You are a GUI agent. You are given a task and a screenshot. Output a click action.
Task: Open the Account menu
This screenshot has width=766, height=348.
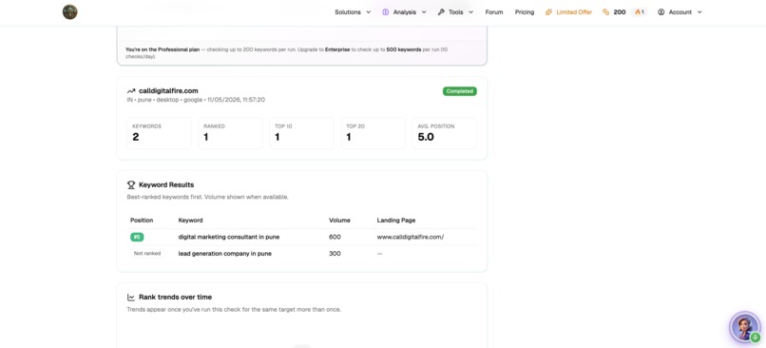[680, 12]
